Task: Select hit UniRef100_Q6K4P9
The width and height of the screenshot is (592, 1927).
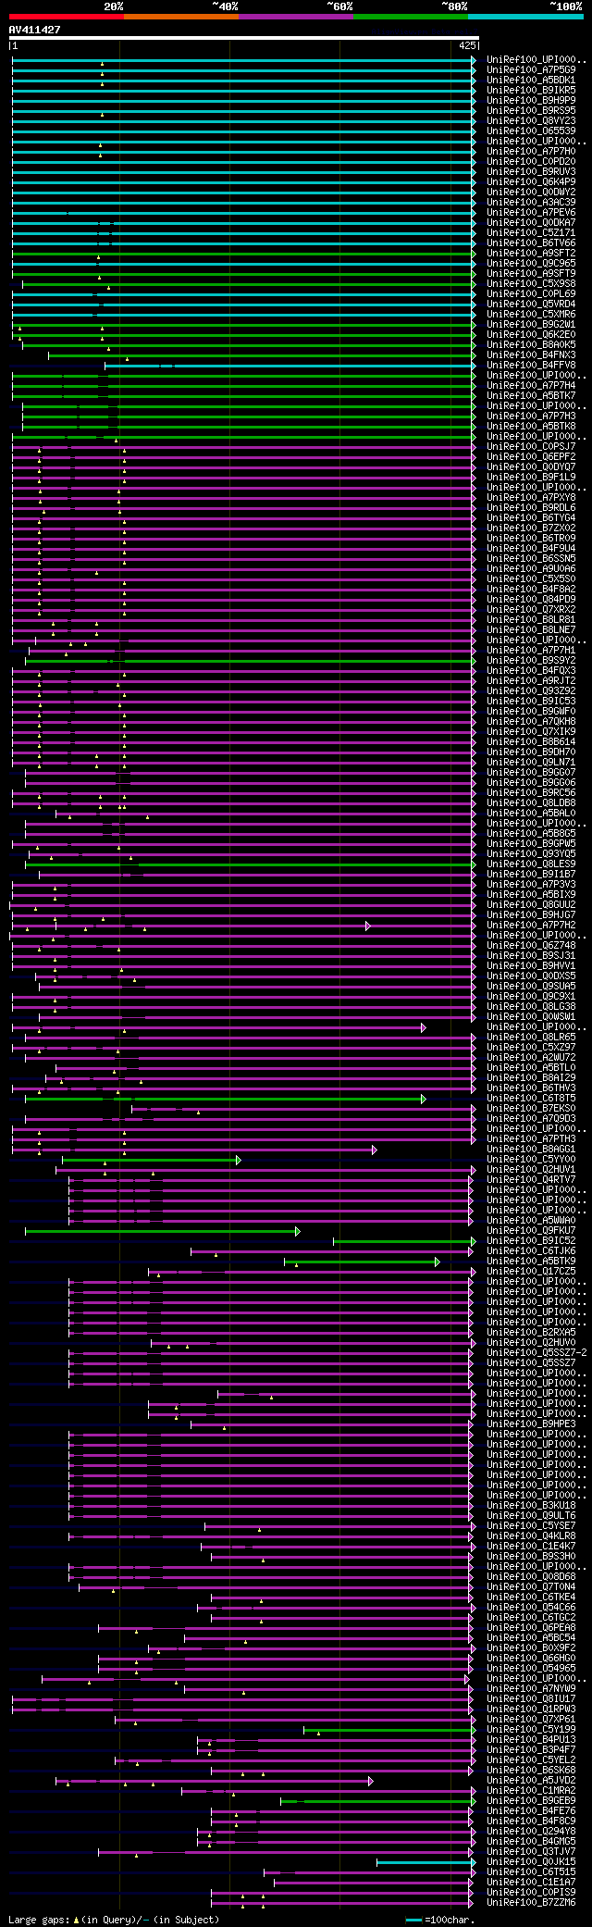Action: pos(531,181)
